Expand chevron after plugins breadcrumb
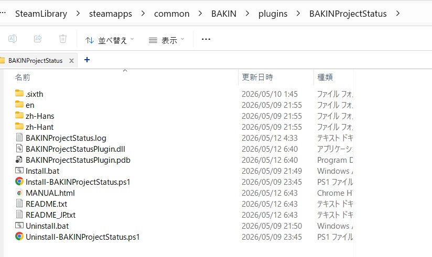 coord(298,13)
